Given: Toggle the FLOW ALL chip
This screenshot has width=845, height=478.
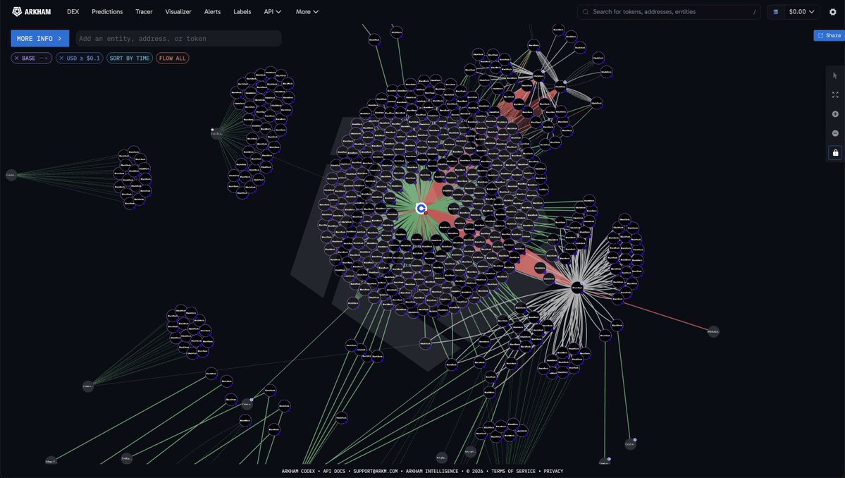Looking at the screenshot, I should [x=173, y=59].
